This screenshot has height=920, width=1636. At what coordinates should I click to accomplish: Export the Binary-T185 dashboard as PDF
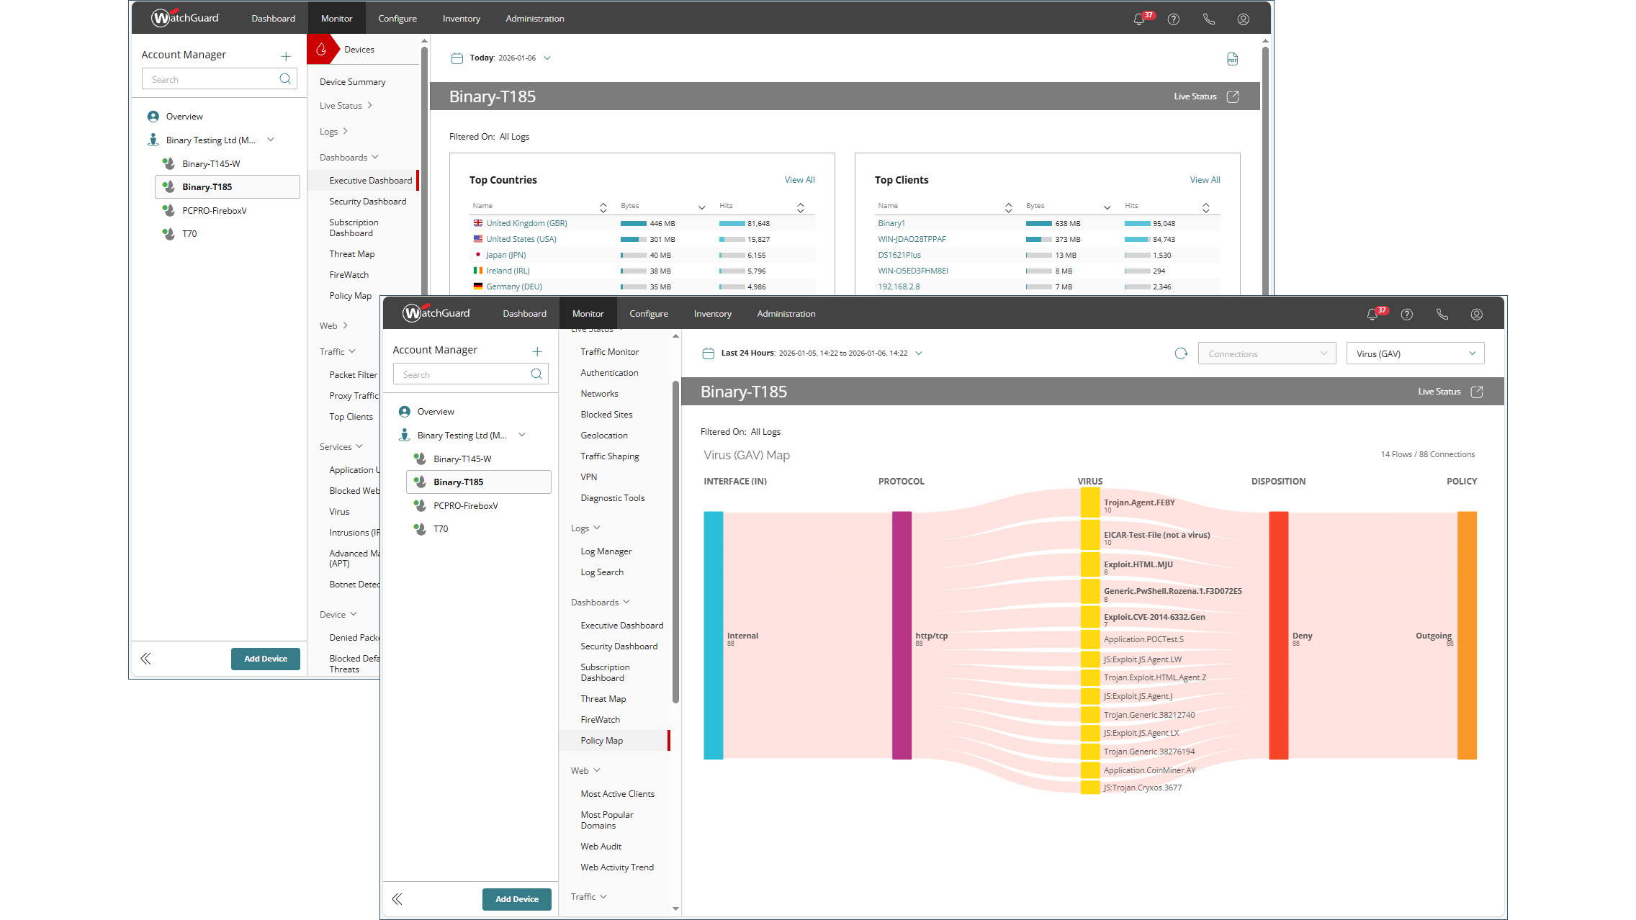(1233, 60)
